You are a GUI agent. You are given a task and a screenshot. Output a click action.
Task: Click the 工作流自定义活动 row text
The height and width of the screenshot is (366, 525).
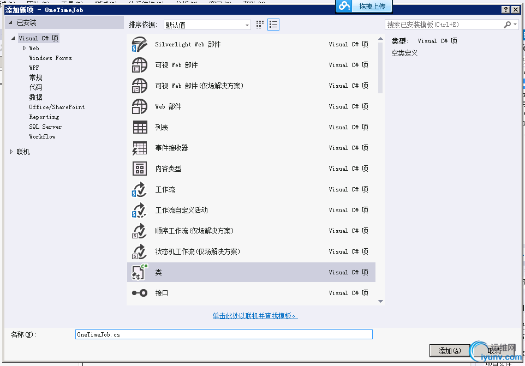tap(181, 210)
